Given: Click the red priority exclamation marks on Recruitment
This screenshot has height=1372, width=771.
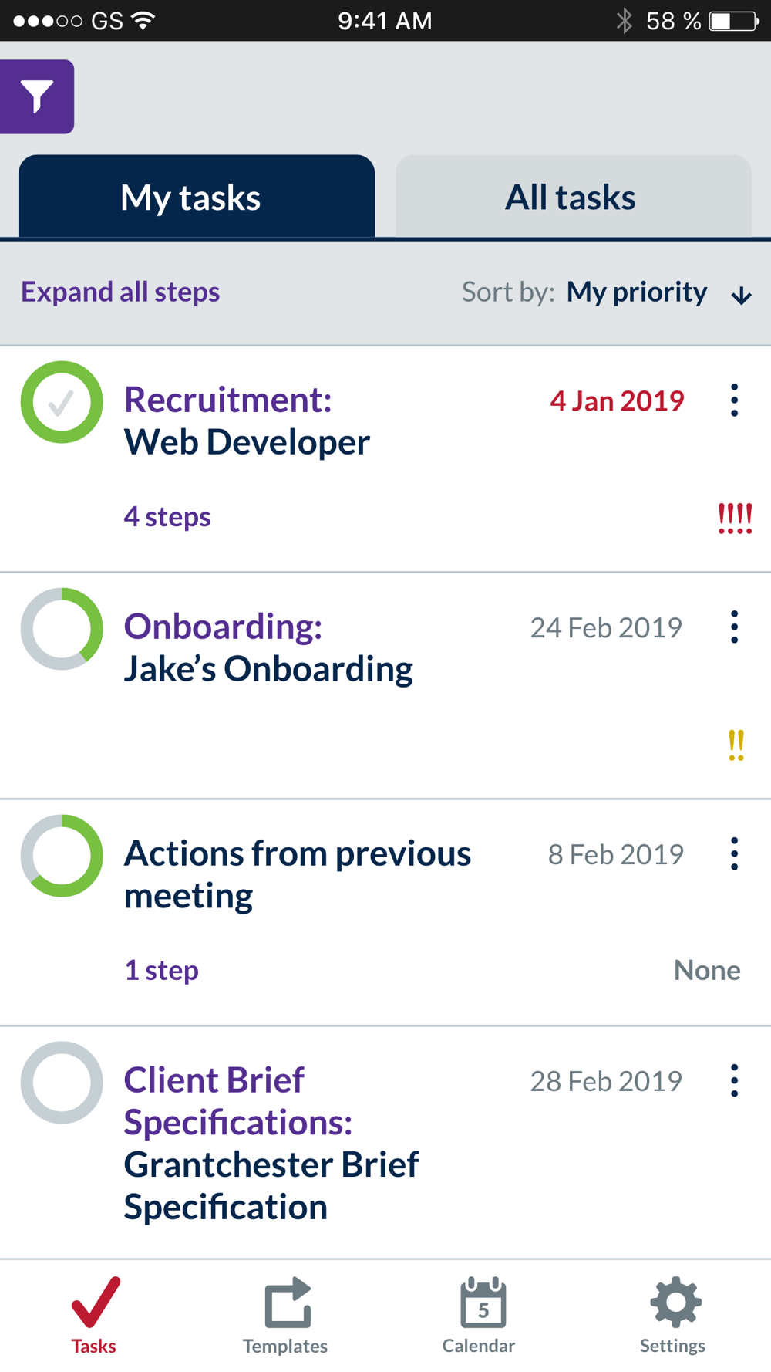Looking at the screenshot, I should pyautogui.click(x=735, y=519).
